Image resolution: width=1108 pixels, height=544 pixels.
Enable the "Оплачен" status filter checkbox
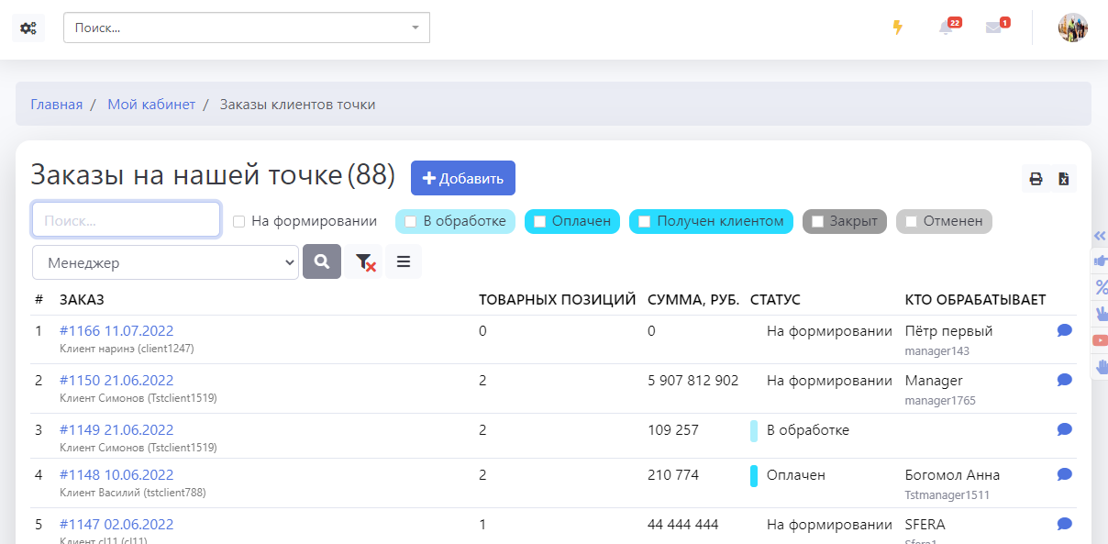coord(540,221)
